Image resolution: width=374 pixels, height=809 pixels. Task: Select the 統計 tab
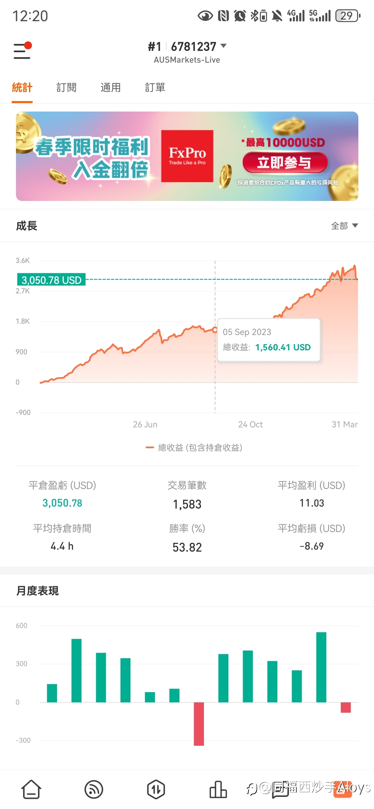point(22,87)
